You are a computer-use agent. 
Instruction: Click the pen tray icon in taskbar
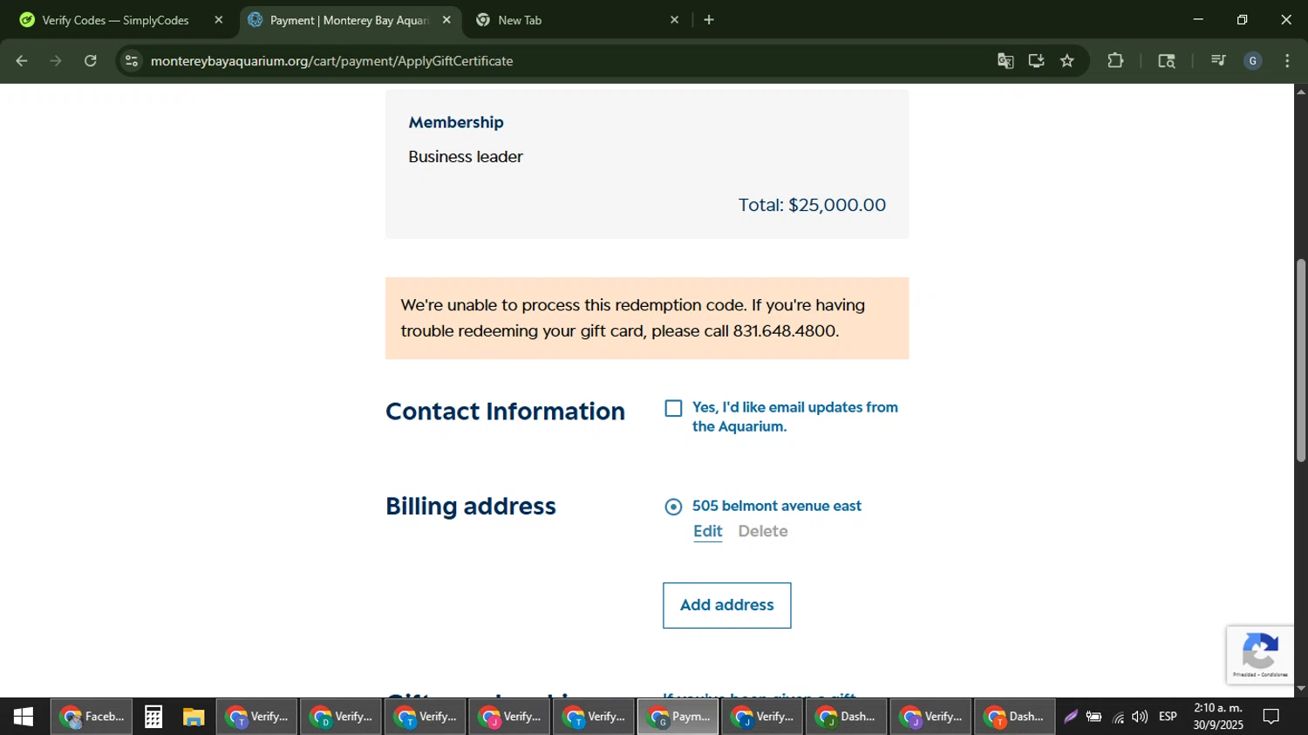1071,717
